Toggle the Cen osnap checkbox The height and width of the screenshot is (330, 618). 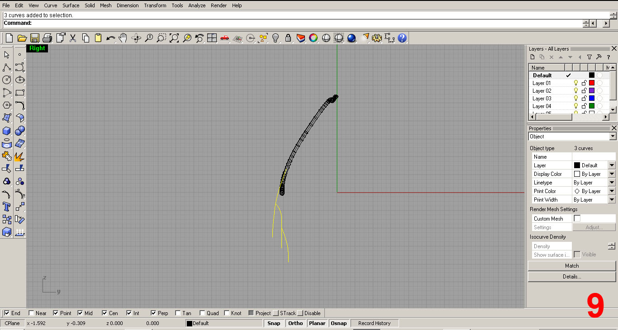pyautogui.click(x=105, y=313)
